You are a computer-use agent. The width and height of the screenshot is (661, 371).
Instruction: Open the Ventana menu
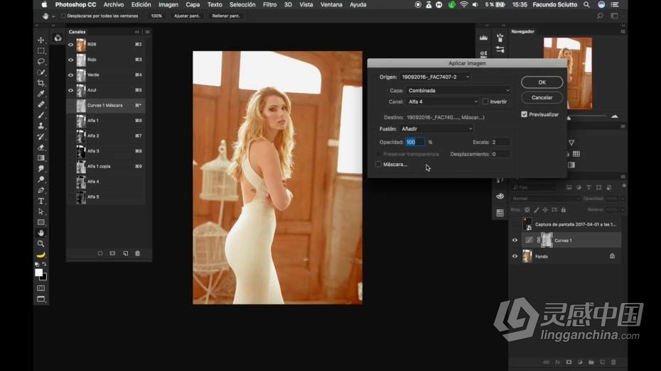click(x=331, y=5)
